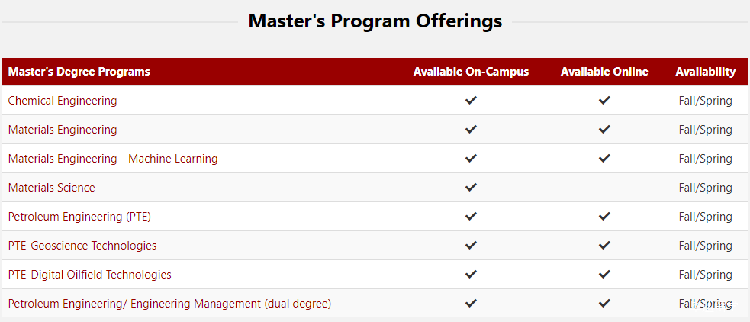Click online checkmark for Petroleum Engineering (PTE)

click(x=604, y=216)
